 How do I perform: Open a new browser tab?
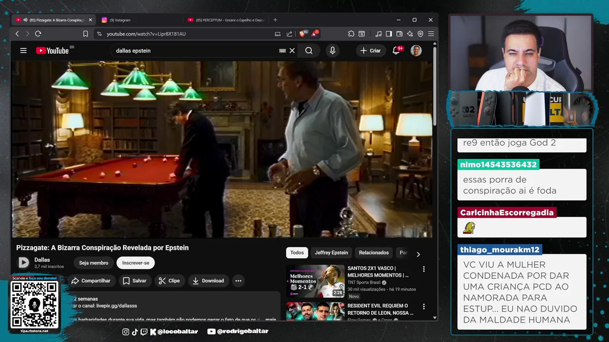coord(275,20)
